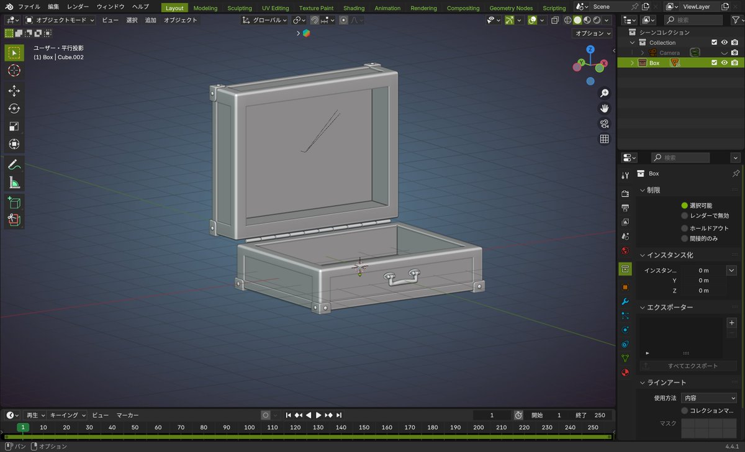Select the Measure tool
The height and width of the screenshot is (452, 745).
14,182
